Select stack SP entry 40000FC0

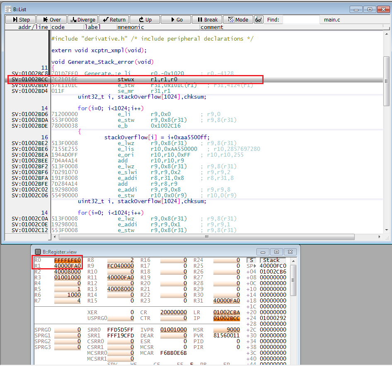coord(273,266)
